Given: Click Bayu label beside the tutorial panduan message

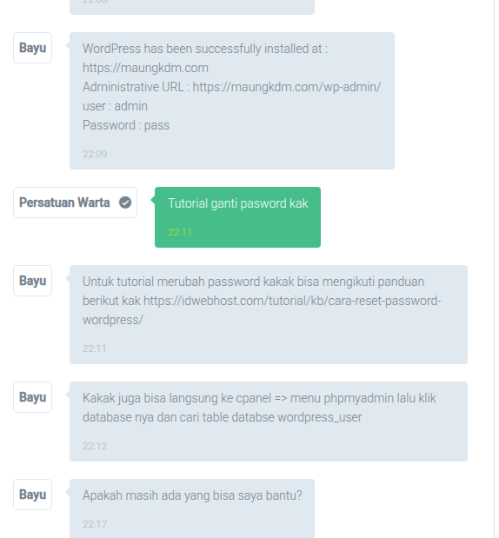Looking at the screenshot, I should (33, 281).
